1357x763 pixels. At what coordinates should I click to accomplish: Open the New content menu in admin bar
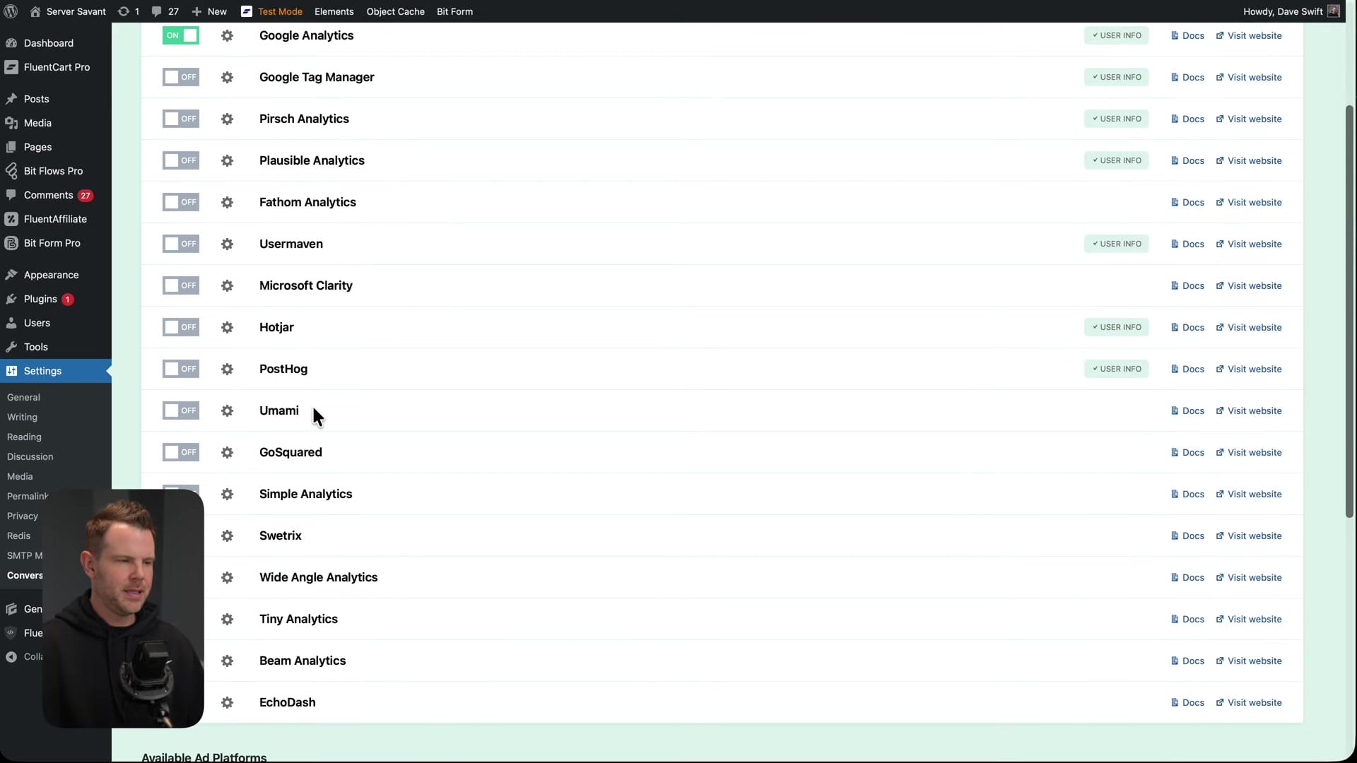[x=209, y=11]
